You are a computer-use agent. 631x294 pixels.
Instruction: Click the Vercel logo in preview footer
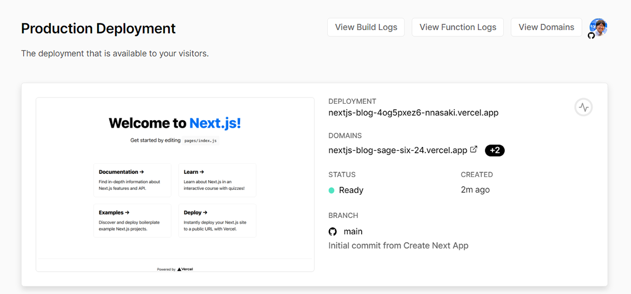coord(185,269)
